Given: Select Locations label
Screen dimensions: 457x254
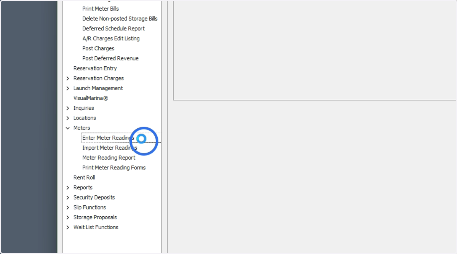Looking at the screenshot, I should (x=85, y=117).
